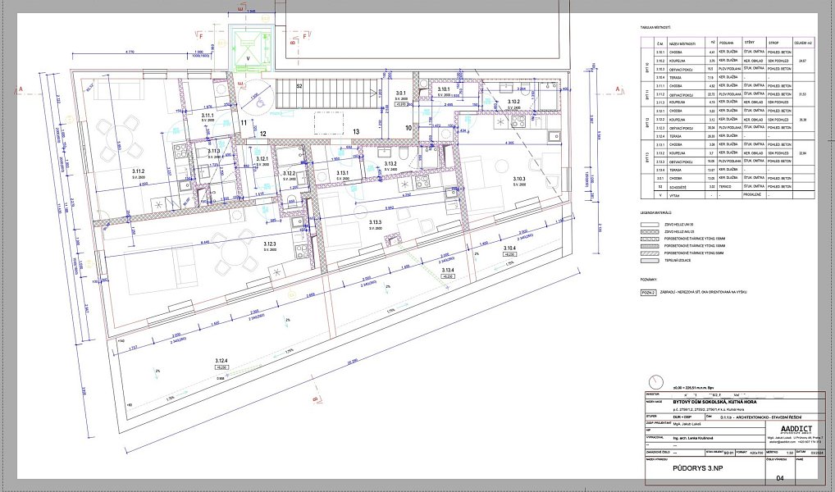Click the total dimension 20.290 along terrace

pyautogui.click(x=353, y=361)
